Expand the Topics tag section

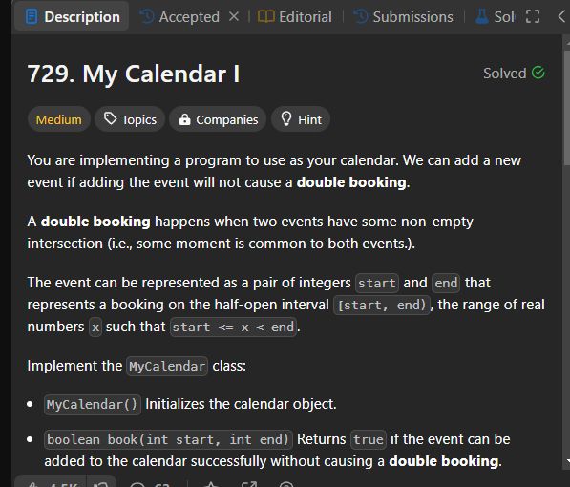pyautogui.click(x=130, y=119)
